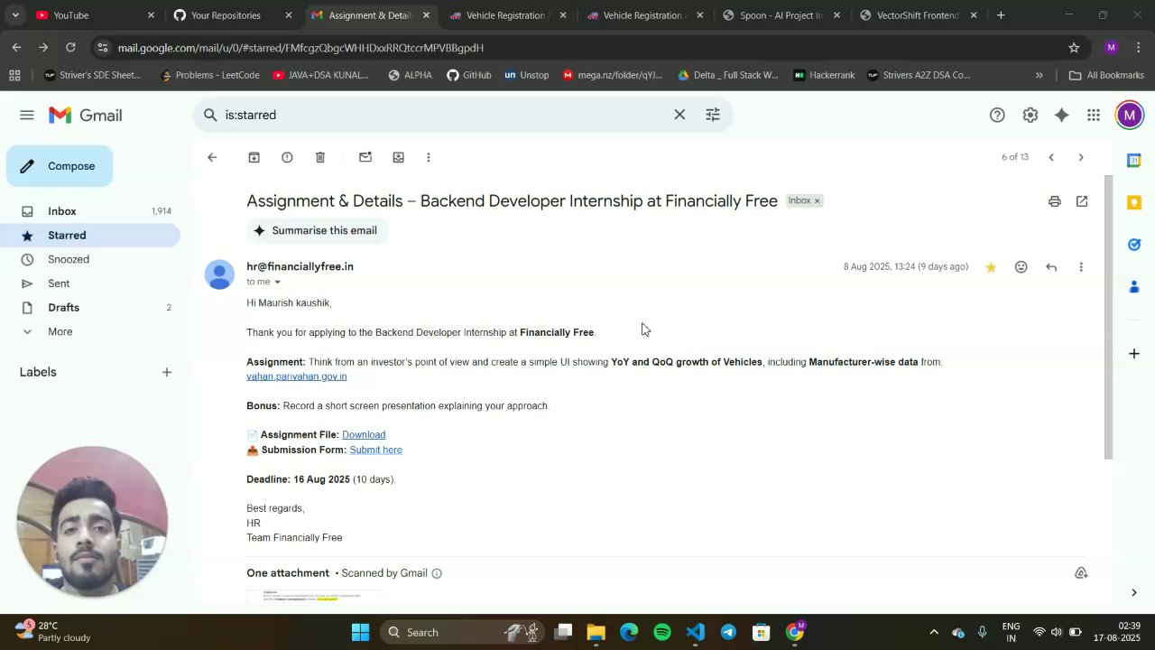Viewport: 1155px width, 650px height.
Task: Hide the Gmail side panel chevron
Action: 1134,592
